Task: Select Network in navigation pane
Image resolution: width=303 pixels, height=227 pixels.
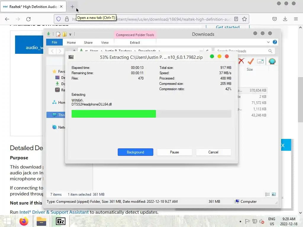Action: click(x=59, y=127)
